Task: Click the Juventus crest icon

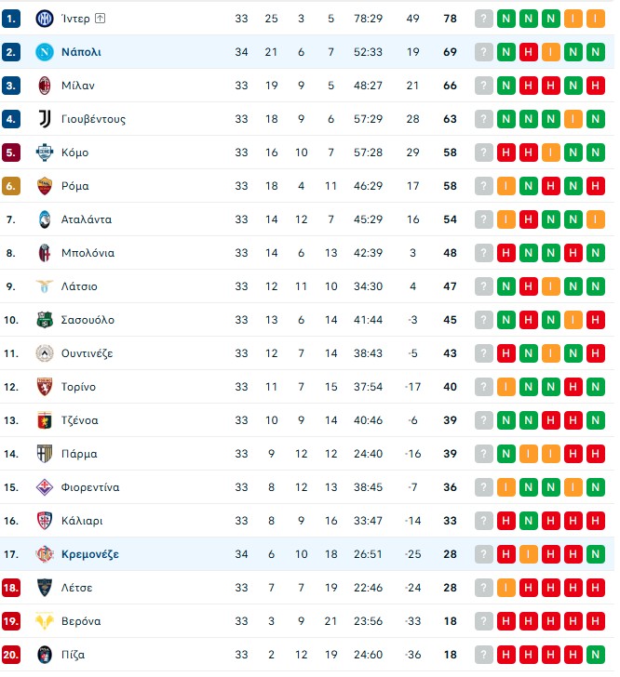Action: coord(45,119)
